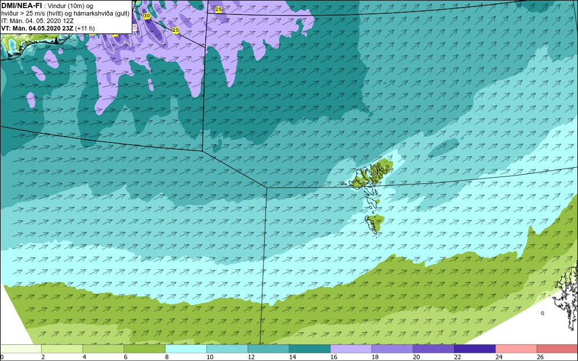Click the legend tick value 10
The height and width of the screenshot is (361, 578).
(210, 357)
